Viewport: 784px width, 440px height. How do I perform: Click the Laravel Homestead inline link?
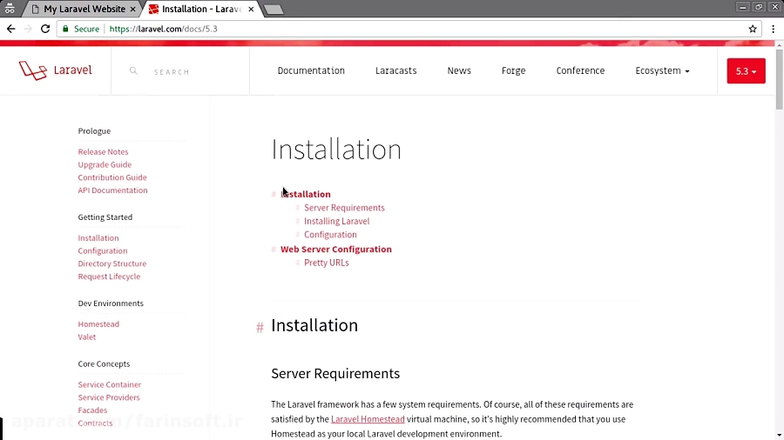click(368, 419)
